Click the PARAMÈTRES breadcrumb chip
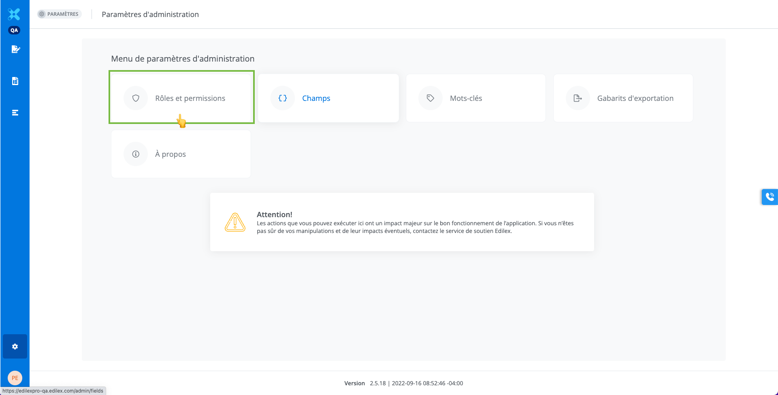 pos(59,14)
